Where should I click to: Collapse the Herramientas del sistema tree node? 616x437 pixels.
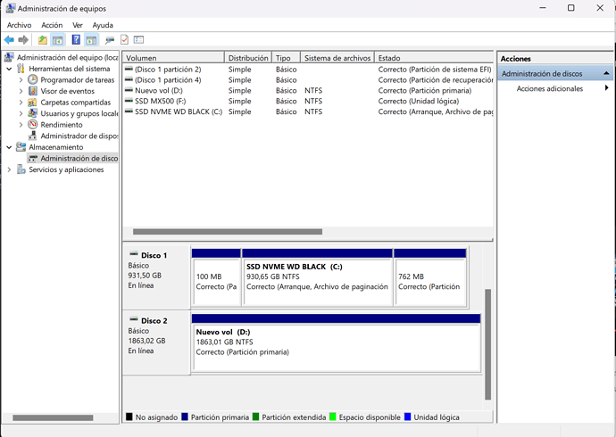click(x=9, y=69)
